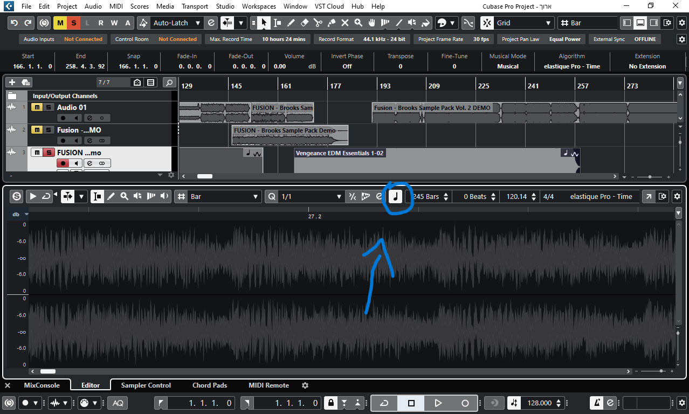Select the Draw pencil tool in the sample editor

click(x=111, y=196)
